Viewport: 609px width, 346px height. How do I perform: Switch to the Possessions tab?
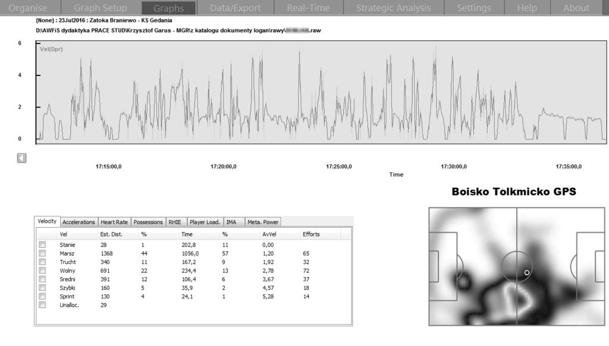(148, 222)
